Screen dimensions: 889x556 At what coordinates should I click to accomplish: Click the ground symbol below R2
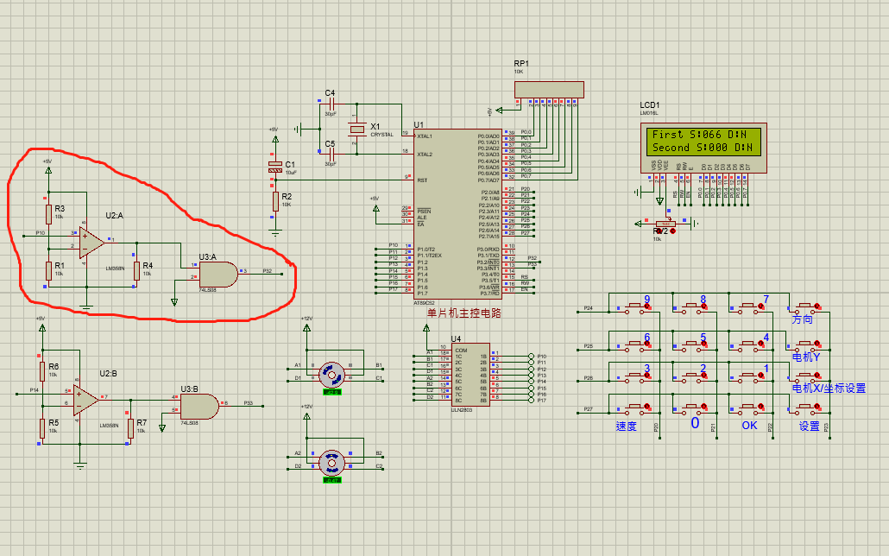click(275, 232)
